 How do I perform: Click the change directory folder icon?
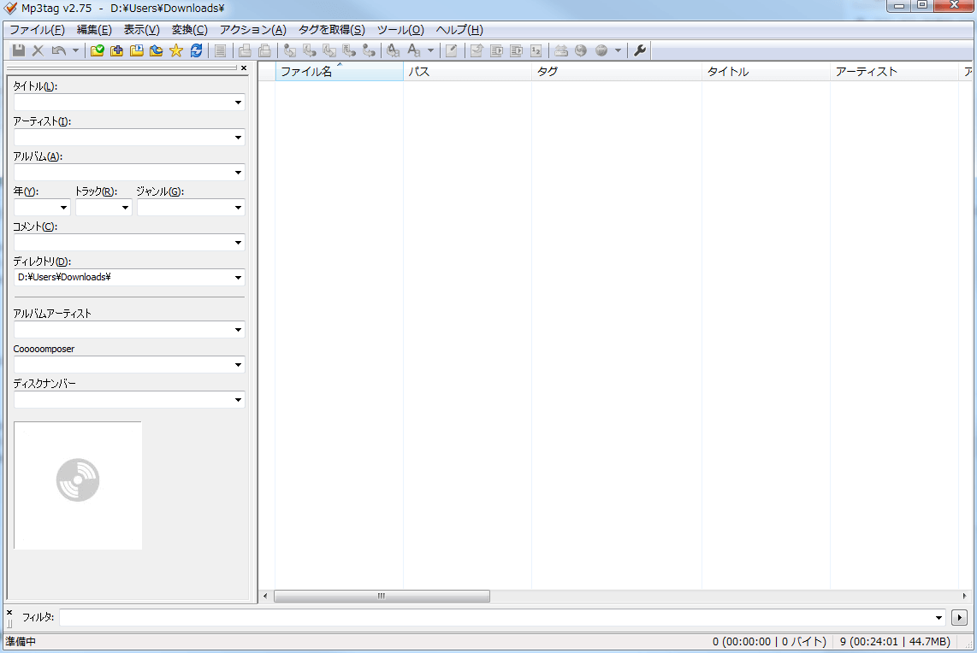98,51
